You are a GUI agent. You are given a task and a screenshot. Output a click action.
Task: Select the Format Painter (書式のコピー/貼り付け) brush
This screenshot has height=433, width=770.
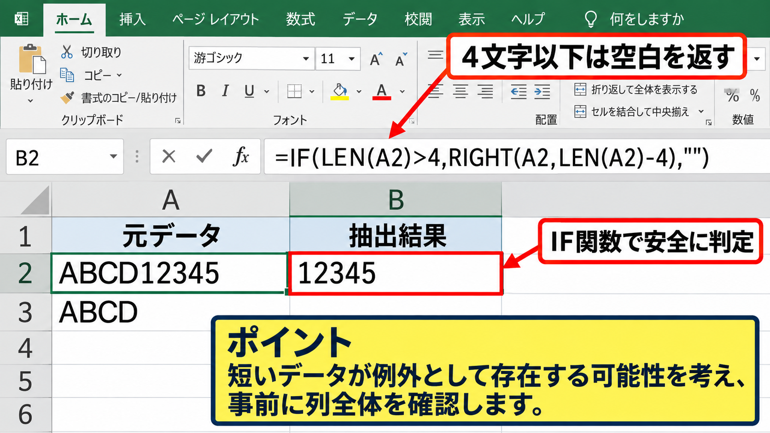point(67,97)
